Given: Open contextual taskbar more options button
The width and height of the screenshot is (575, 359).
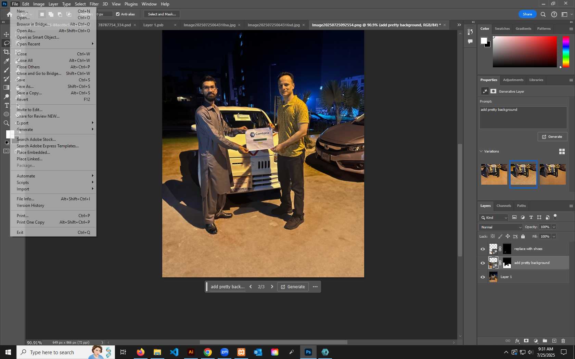Looking at the screenshot, I should 315,287.
